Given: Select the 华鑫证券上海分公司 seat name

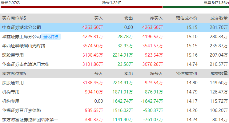Looking at the screenshot, I should click(22, 37).
